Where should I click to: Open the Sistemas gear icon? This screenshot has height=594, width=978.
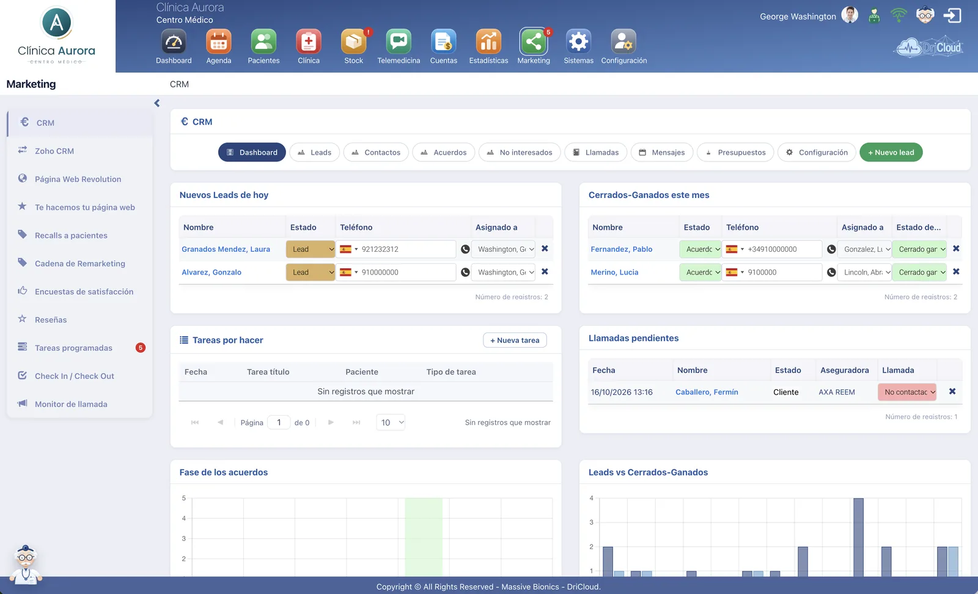[x=579, y=42]
